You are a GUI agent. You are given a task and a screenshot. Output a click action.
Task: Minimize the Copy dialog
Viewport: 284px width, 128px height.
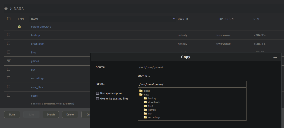275,58
